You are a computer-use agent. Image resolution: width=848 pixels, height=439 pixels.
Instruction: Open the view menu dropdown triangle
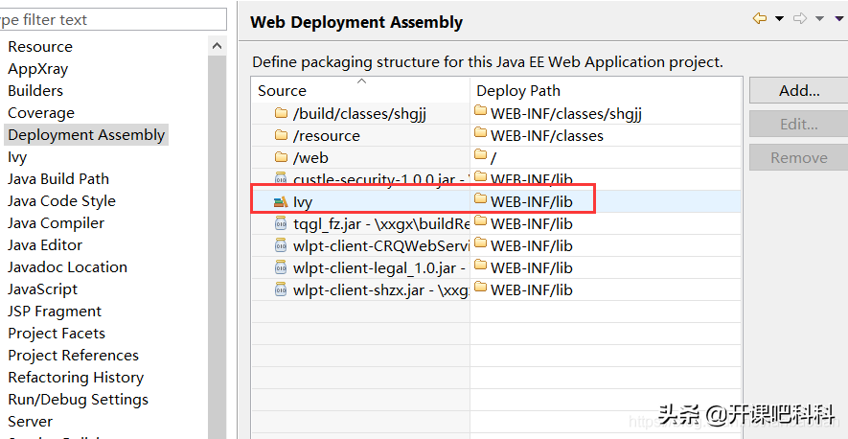(x=839, y=19)
